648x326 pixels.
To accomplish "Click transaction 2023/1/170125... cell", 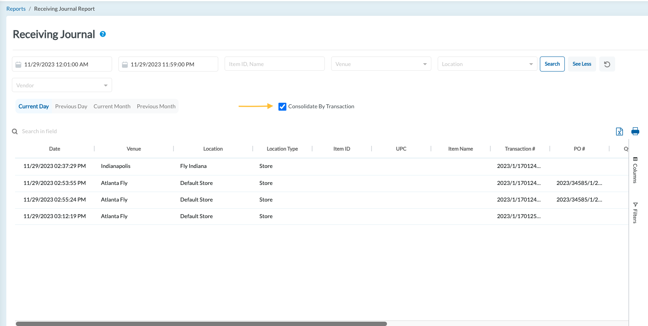I will point(519,217).
